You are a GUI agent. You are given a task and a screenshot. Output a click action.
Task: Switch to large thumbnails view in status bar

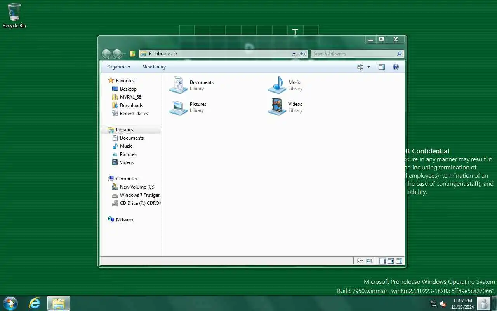pos(369,261)
